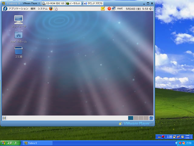Open the 場所 places menu
Viewport: 194px width, 146px height.
[x=33, y=9]
